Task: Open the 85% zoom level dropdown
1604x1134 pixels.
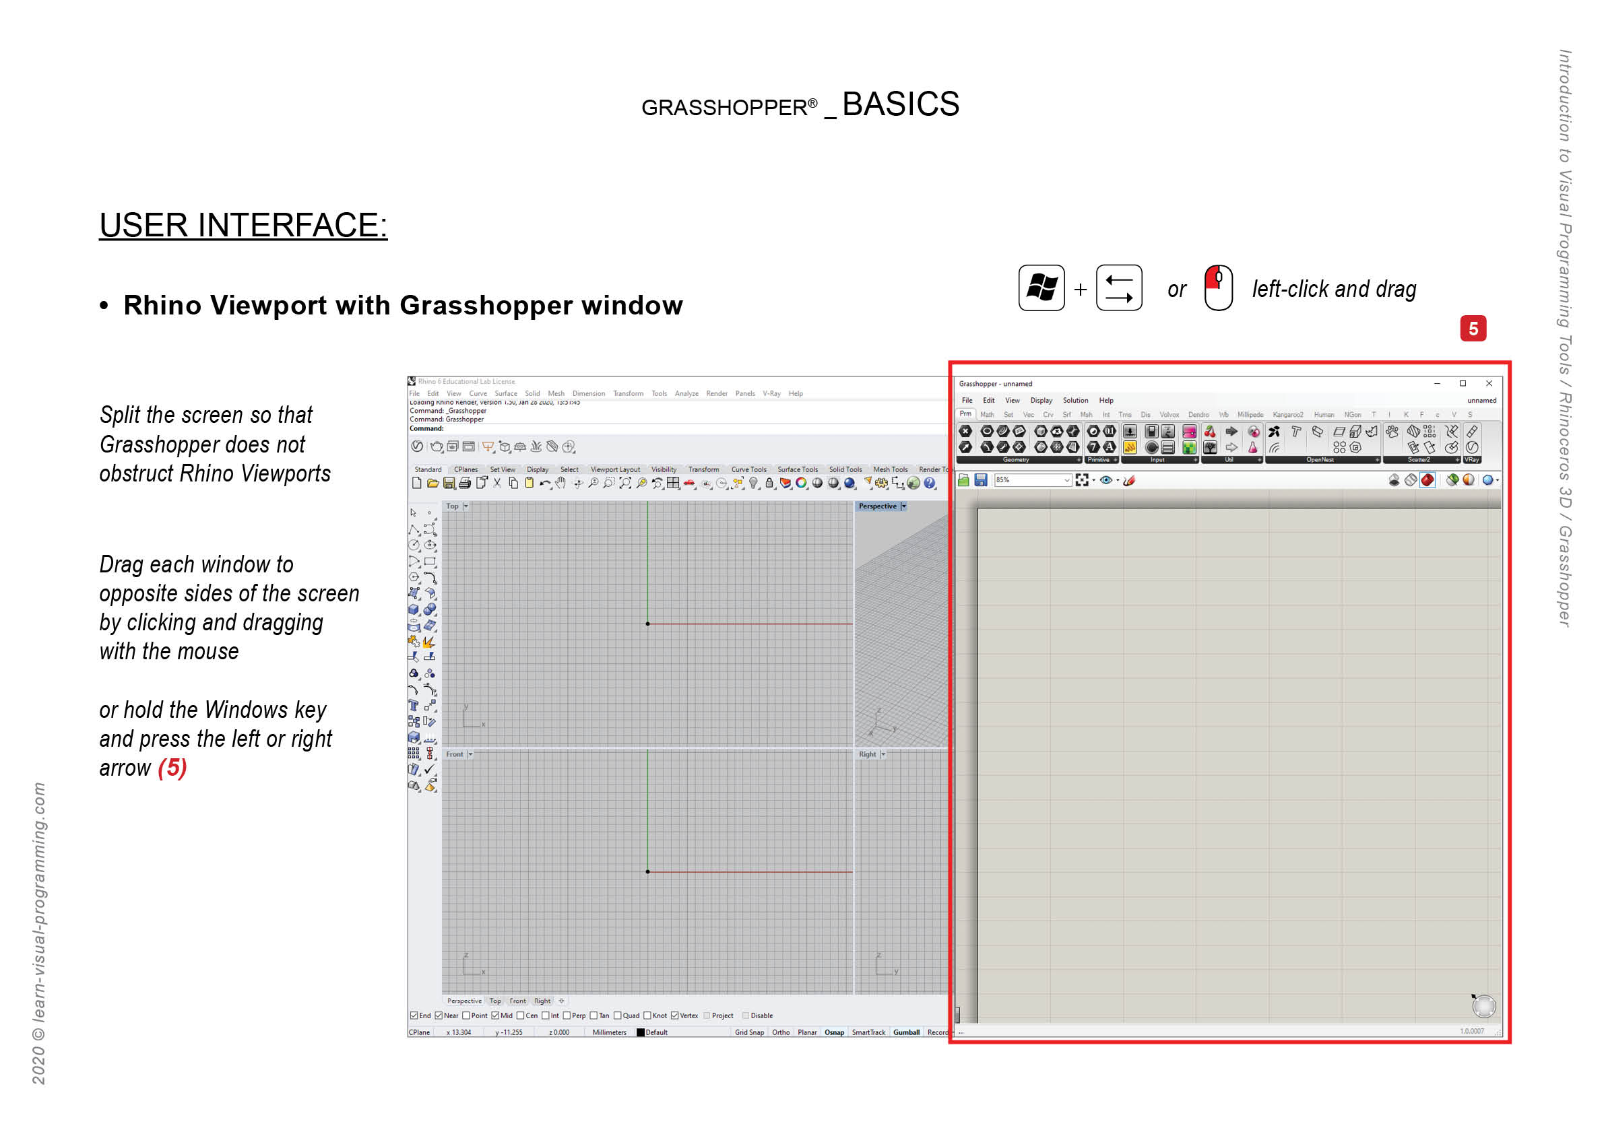Action: click(1067, 479)
